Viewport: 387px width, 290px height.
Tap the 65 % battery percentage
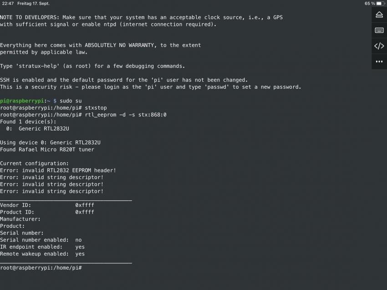click(370, 4)
